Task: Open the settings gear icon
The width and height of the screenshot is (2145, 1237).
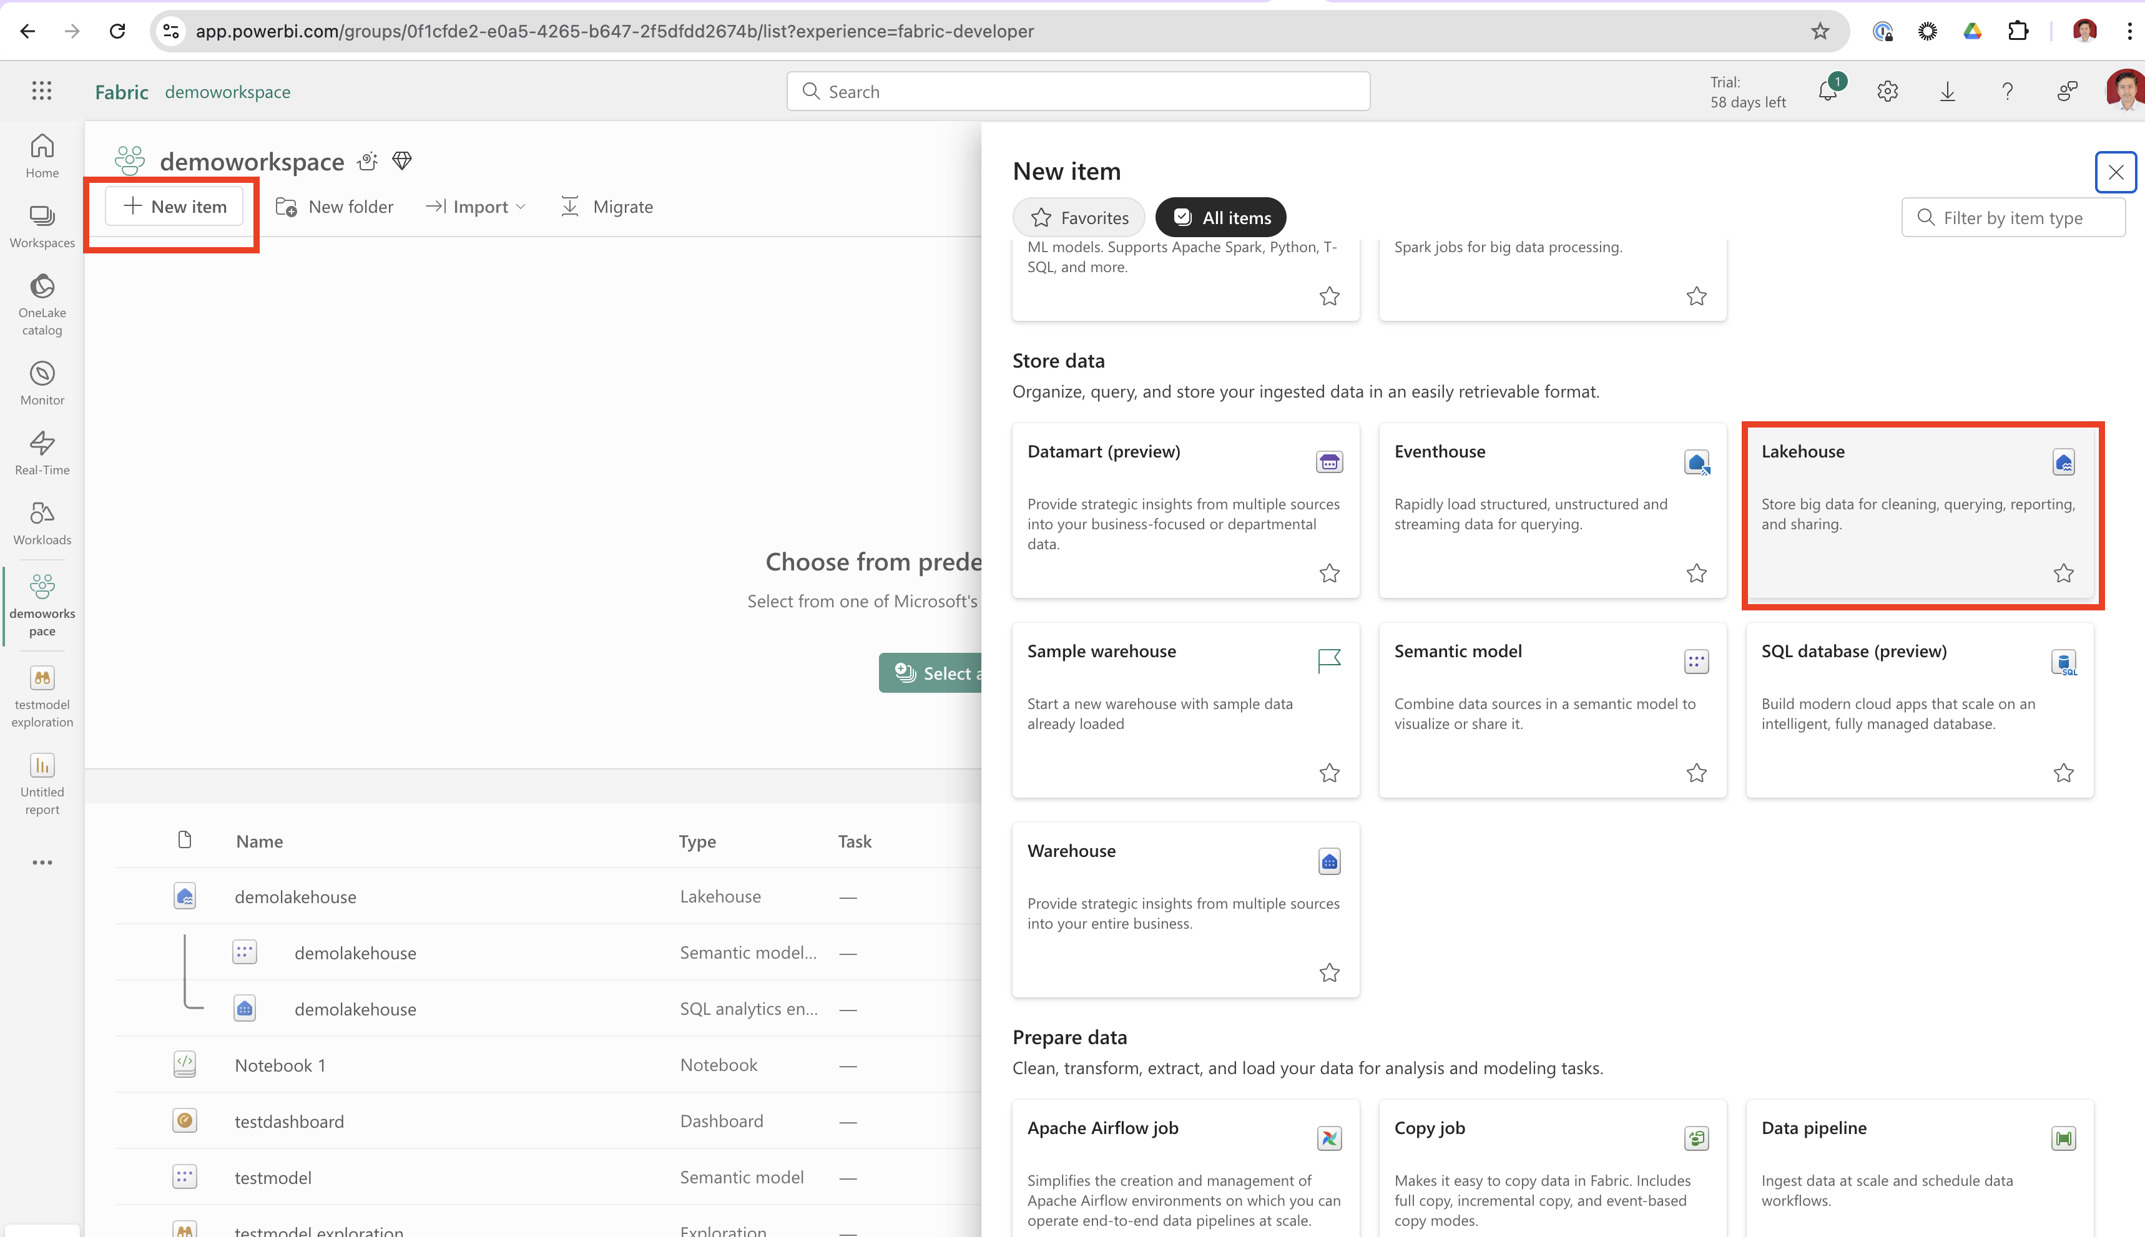Action: click(1887, 91)
